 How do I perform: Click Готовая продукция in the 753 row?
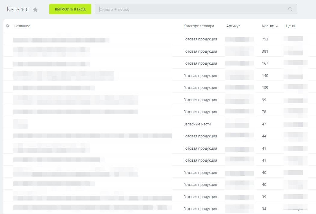[x=200, y=39]
